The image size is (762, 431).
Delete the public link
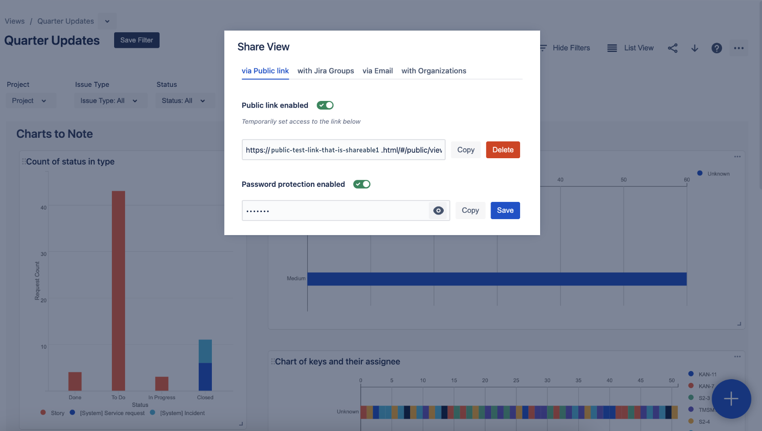[503, 150]
